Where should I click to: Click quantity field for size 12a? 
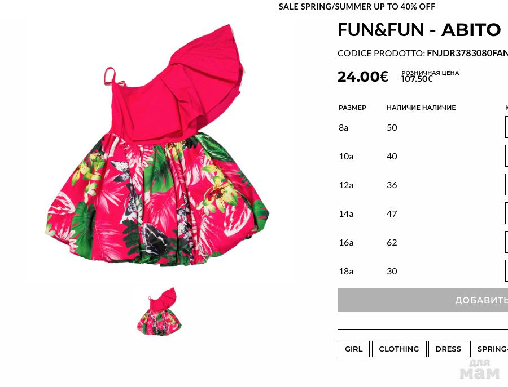pyautogui.click(x=506, y=185)
